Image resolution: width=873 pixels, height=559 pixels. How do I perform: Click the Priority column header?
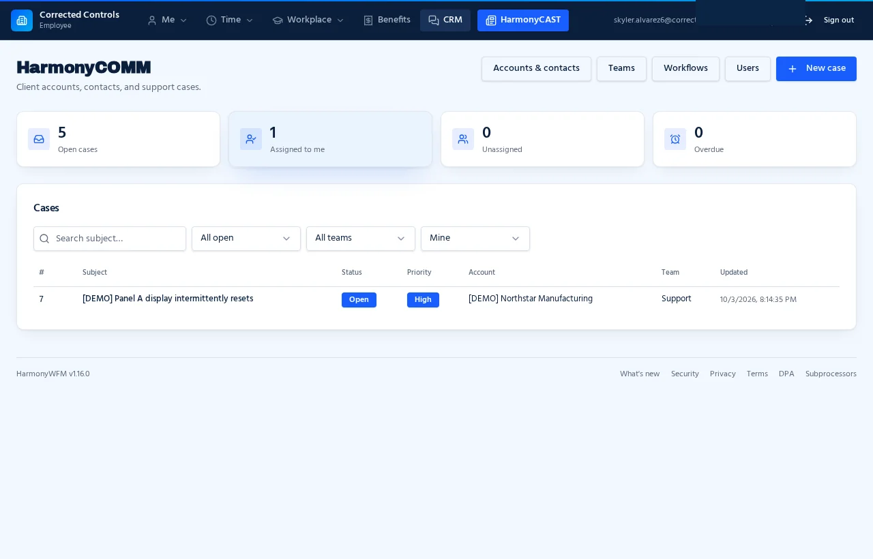[x=419, y=273]
